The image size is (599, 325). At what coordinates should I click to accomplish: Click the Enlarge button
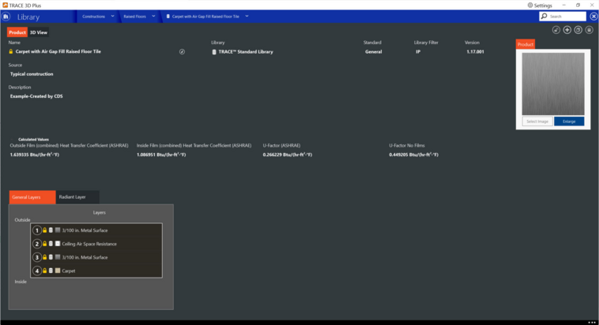(569, 121)
